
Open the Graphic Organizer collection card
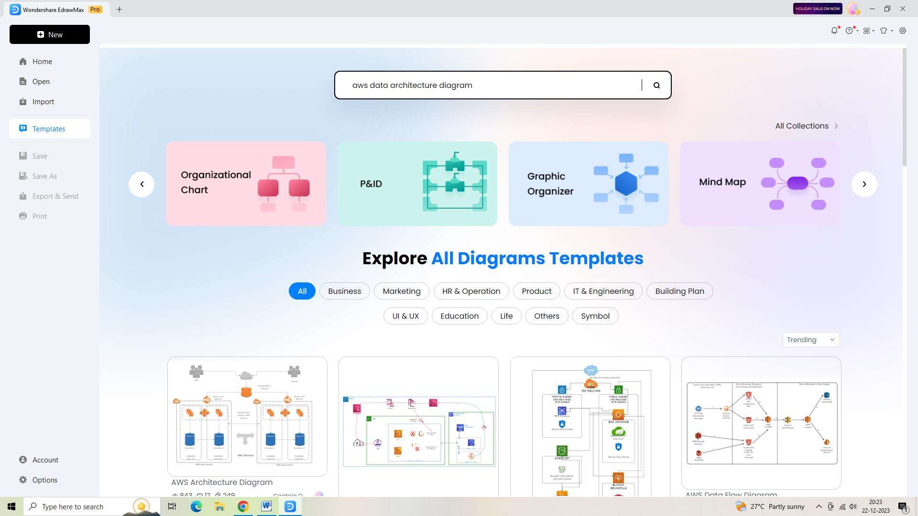(x=589, y=183)
